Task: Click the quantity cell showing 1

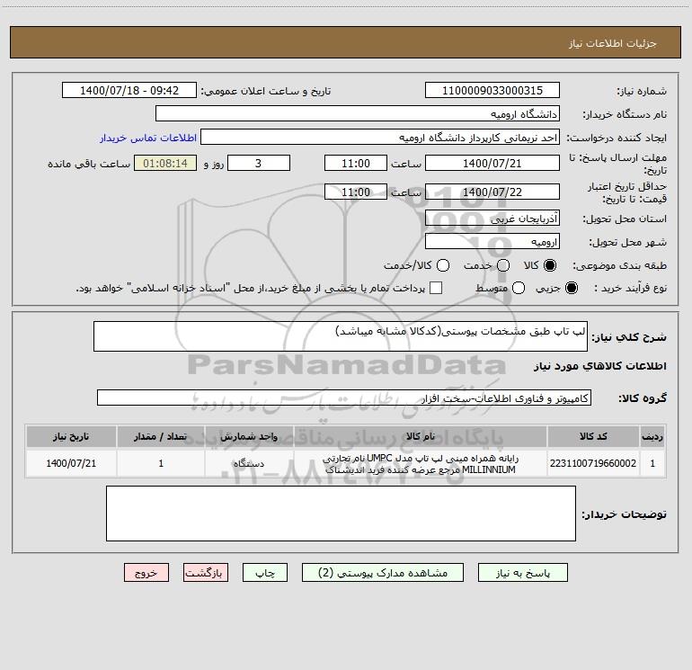Action: pyautogui.click(x=161, y=463)
